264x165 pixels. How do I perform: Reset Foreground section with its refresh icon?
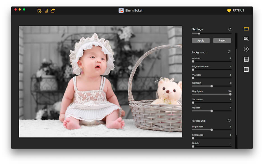229,120
